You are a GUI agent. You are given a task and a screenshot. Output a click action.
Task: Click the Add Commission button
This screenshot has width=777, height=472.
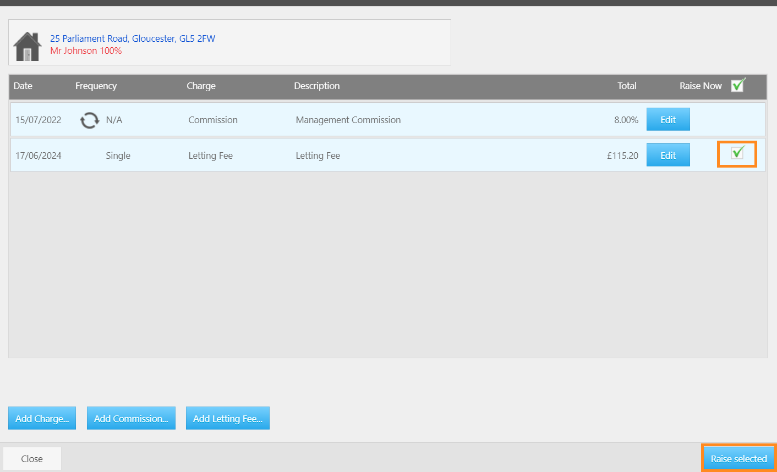131,418
